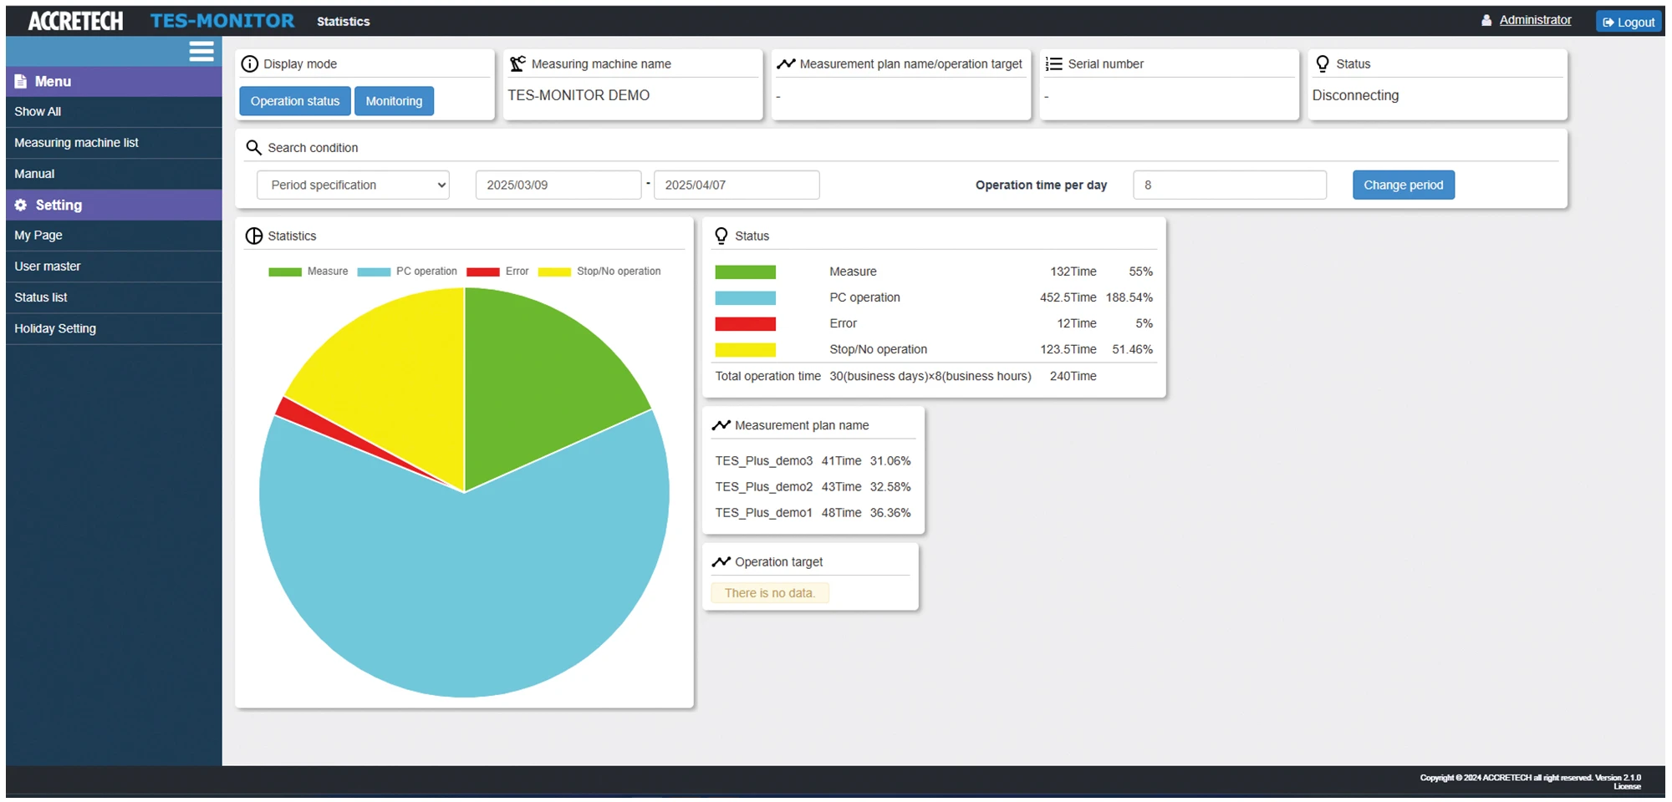Click the Operation time per day input

(x=1230, y=185)
